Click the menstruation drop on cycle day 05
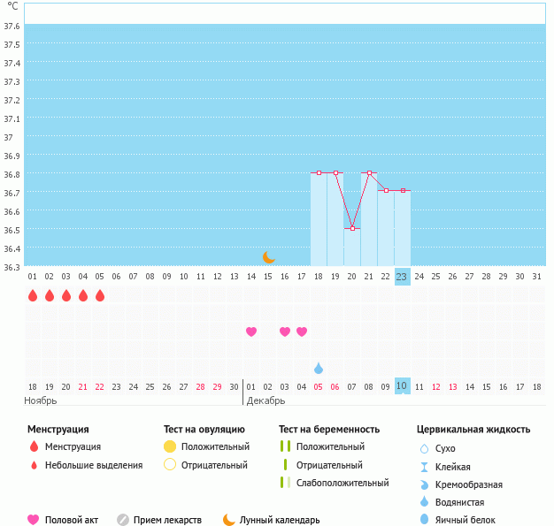This screenshot has height=526, width=554. pyautogui.click(x=100, y=295)
